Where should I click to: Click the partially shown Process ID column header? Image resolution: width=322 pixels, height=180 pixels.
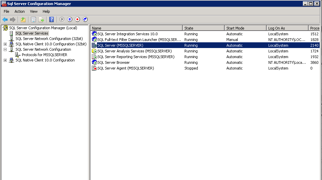314,28
